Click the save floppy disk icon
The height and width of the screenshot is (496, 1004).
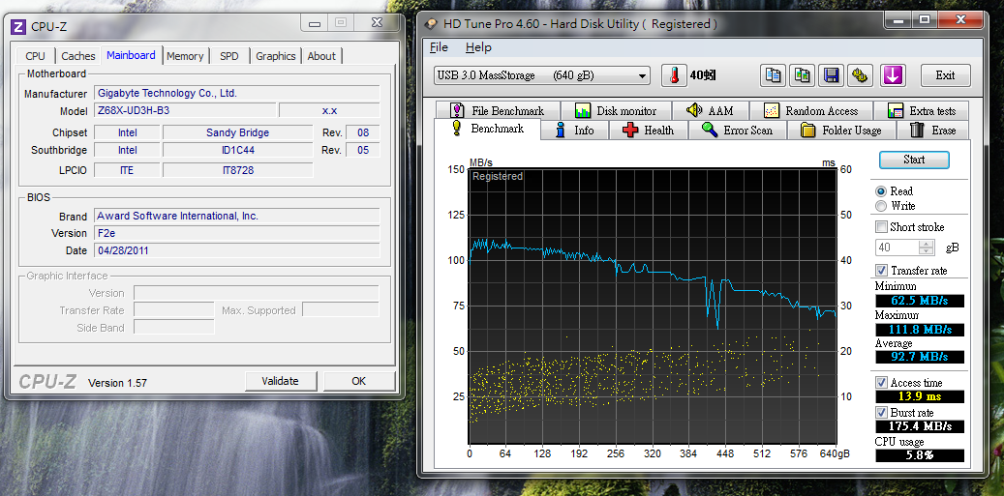pos(832,75)
